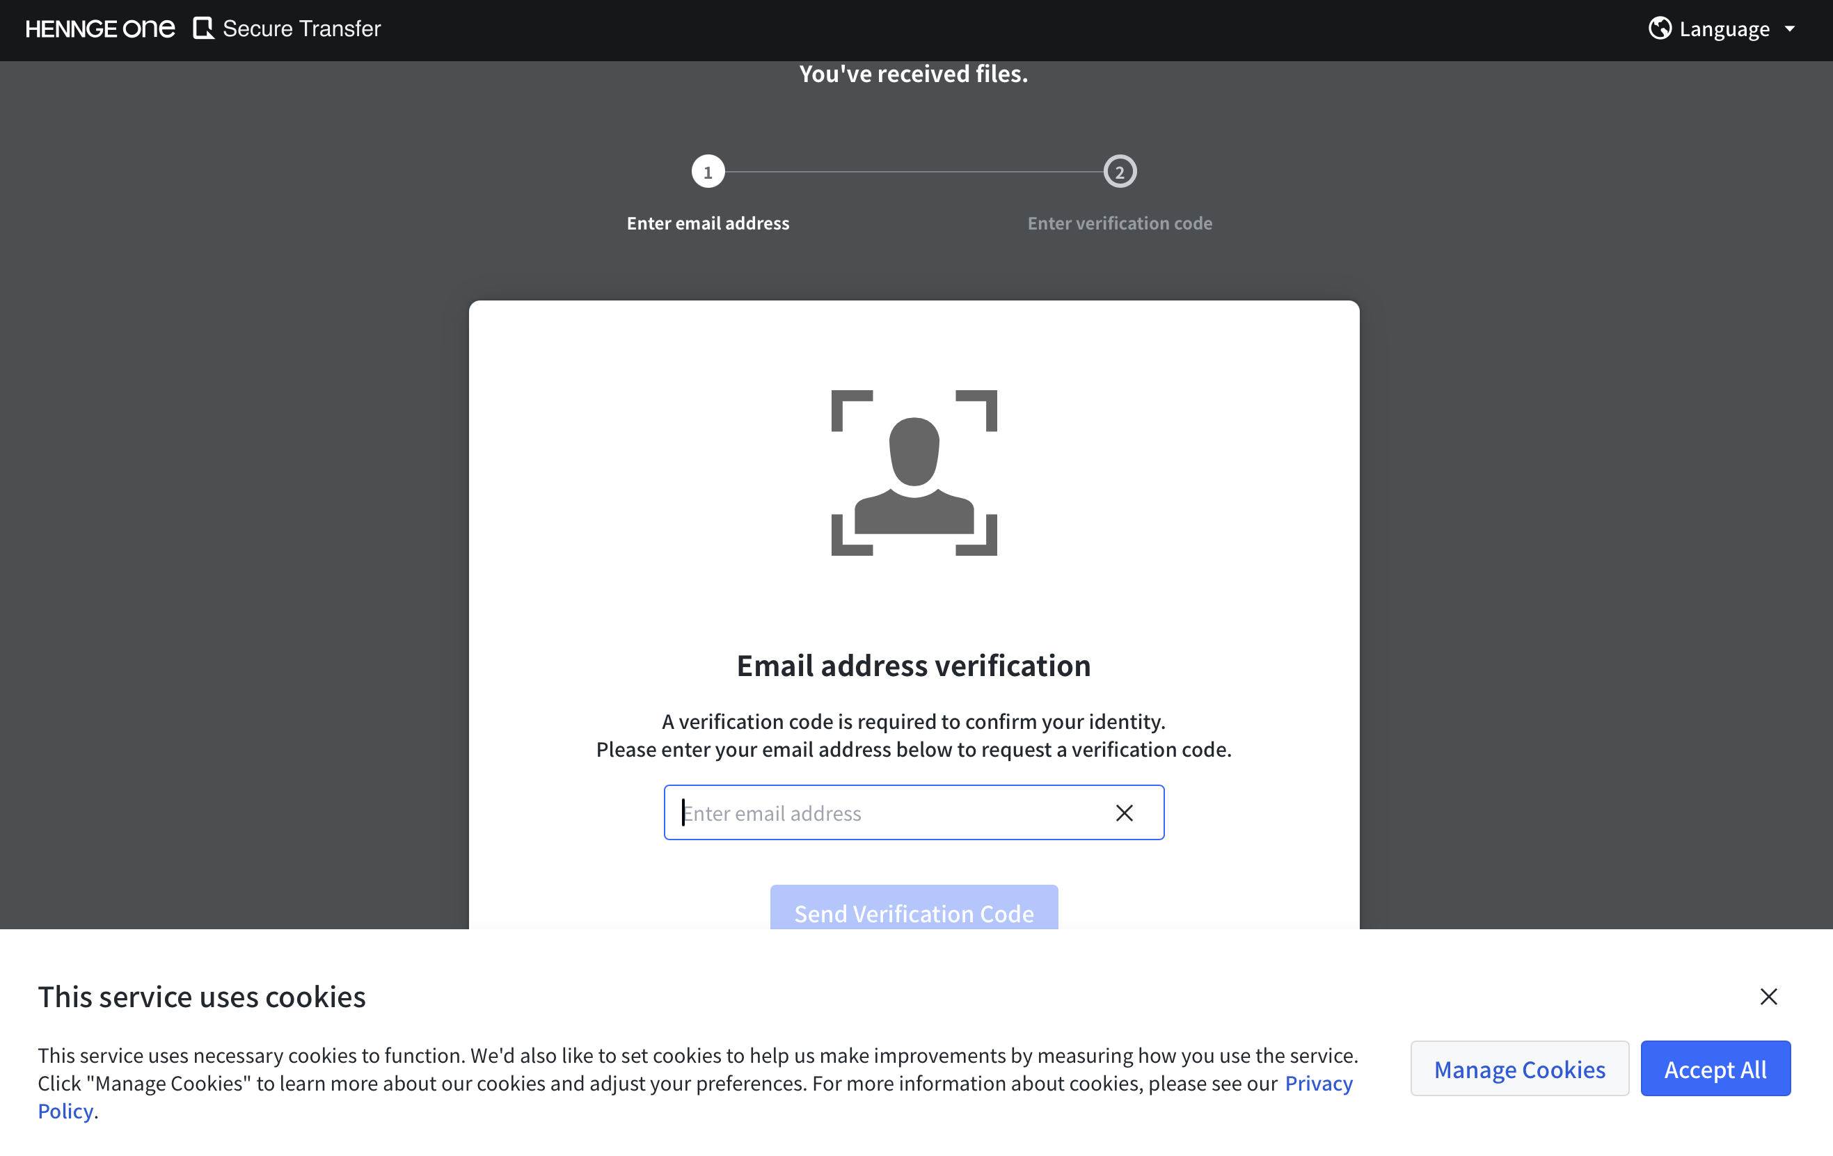Image resolution: width=1833 pixels, height=1156 pixels.
Task: Click the HENNGE One logo
Action: click(x=100, y=29)
